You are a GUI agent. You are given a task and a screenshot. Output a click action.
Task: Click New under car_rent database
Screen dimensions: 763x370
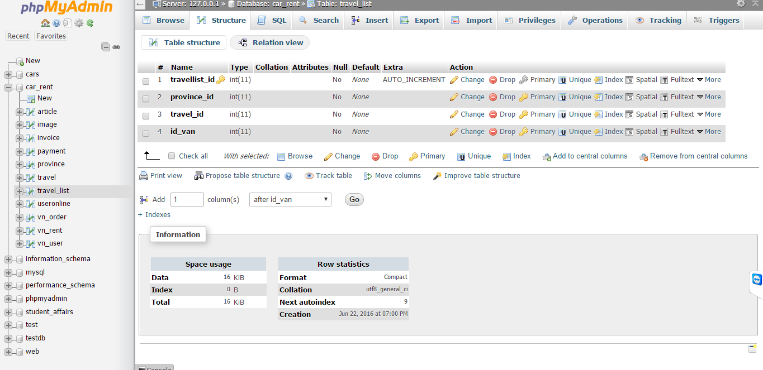point(45,98)
